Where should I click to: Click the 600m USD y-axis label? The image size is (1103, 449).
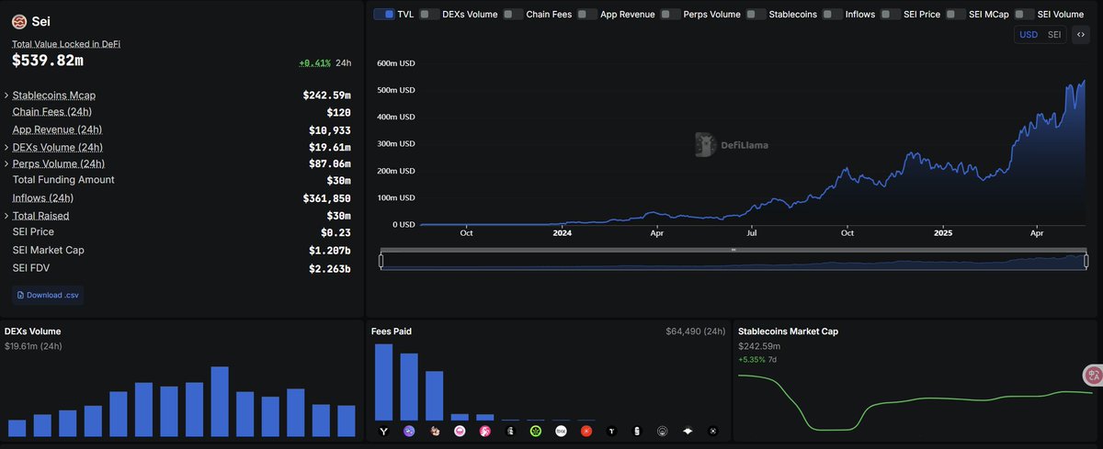tap(396, 63)
